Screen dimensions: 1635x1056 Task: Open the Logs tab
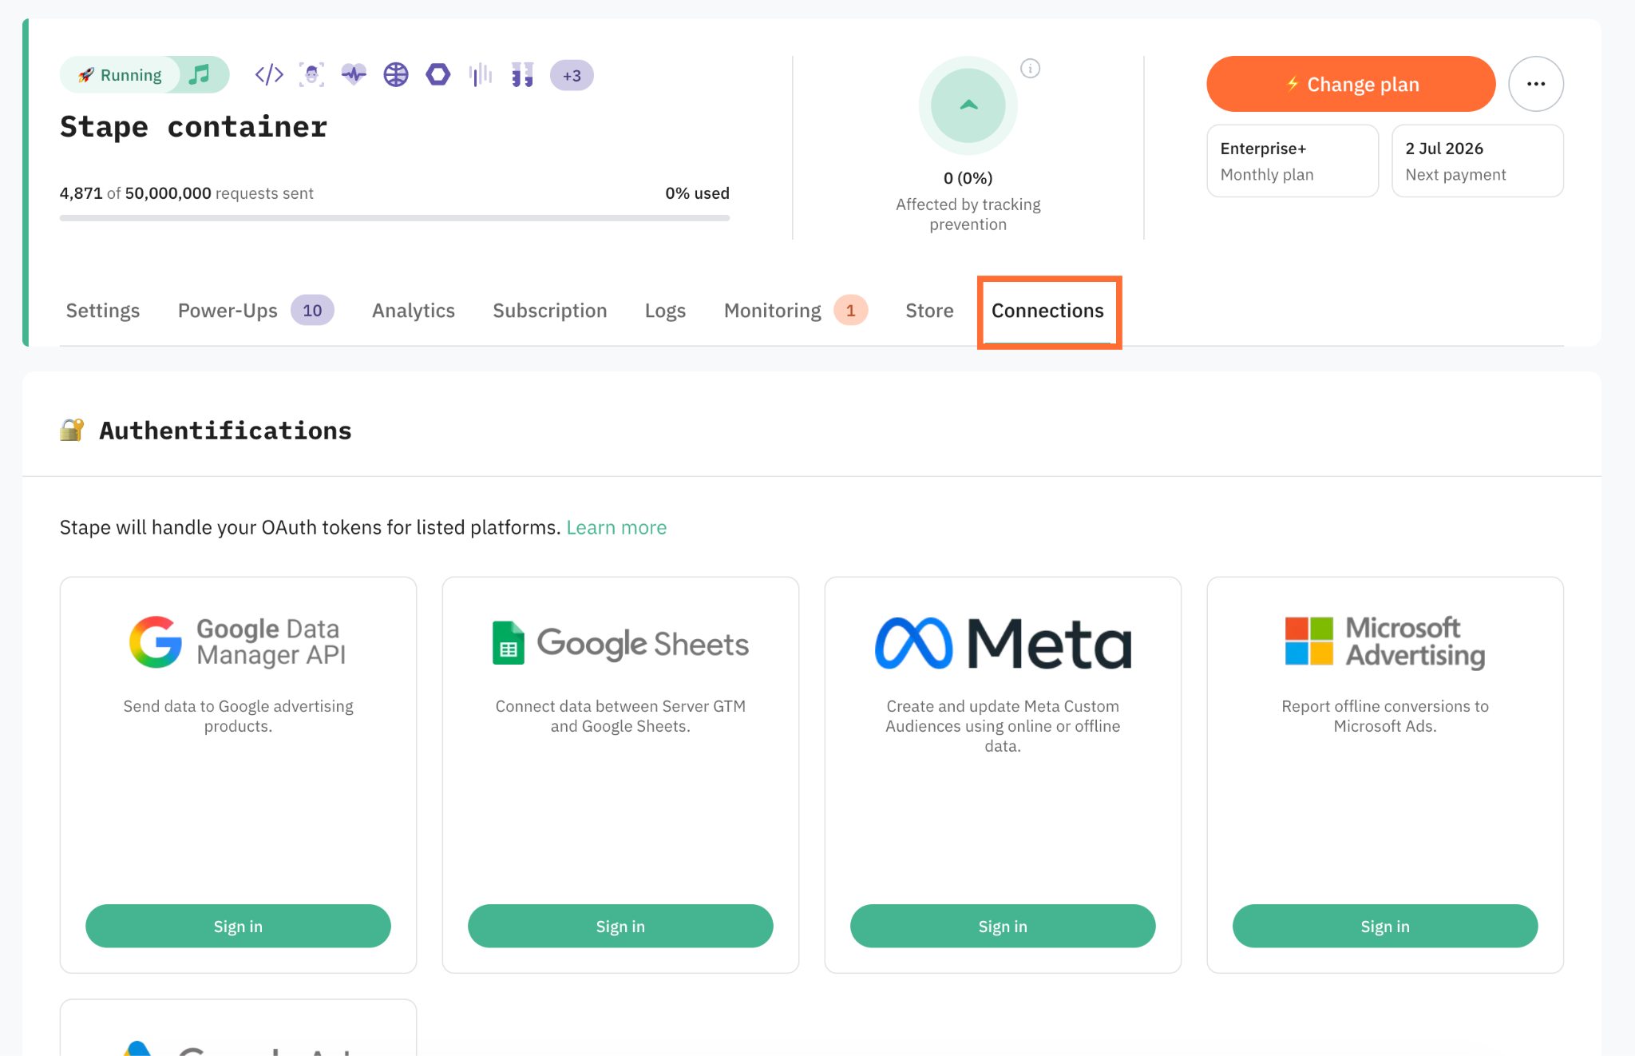[x=665, y=311]
